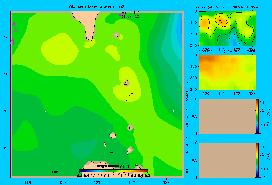The image size is (272, 185).
Task: Click the upper "vel. E (m/s)" color bar
Action: [257, 116]
